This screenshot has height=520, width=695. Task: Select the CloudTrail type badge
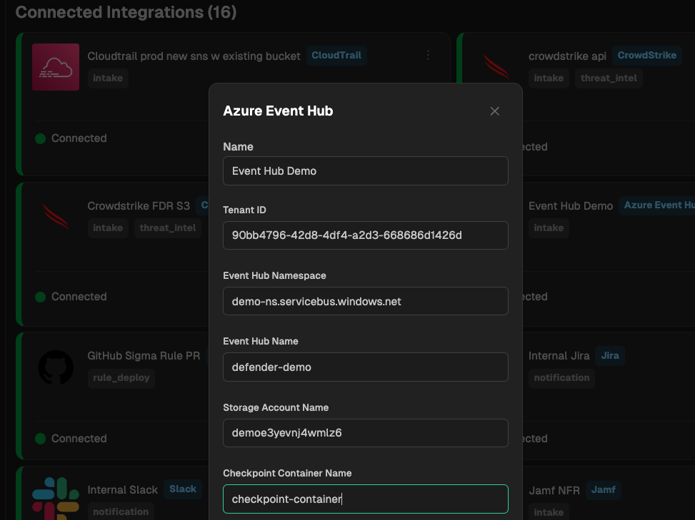[x=336, y=56]
